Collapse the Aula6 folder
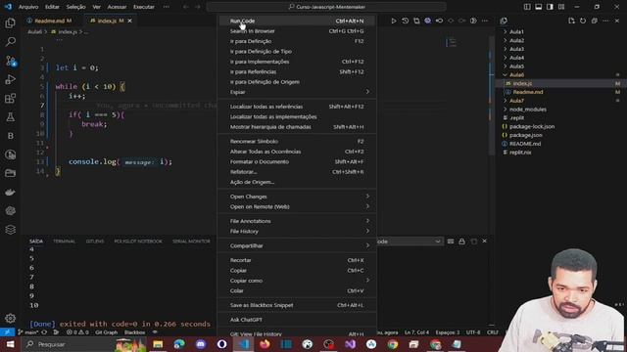Image resolution: width=627 pixels, height=352 pixels. [516, 74]
